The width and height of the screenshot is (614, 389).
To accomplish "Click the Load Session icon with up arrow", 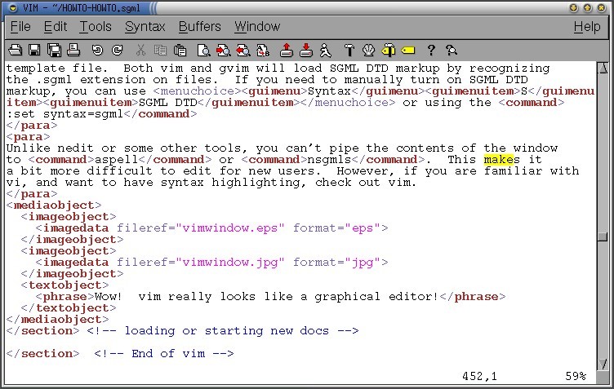I will (x=286, y=50).
